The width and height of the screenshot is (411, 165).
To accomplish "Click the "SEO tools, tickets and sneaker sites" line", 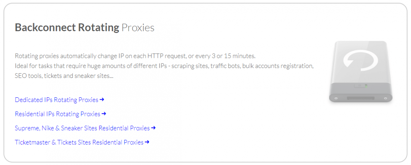I will (64, 76).
